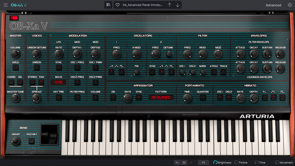Open the Advanced panel
Screen dimensions: 295x166
tap(273, 5)
